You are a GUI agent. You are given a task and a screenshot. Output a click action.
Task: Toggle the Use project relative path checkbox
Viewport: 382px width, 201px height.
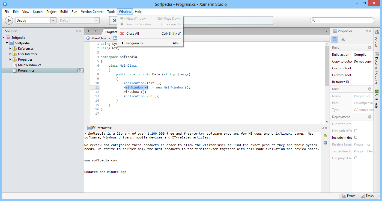356,158
